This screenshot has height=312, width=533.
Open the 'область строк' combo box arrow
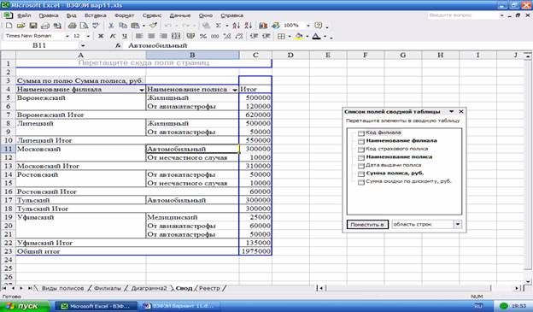pos(458,224)
